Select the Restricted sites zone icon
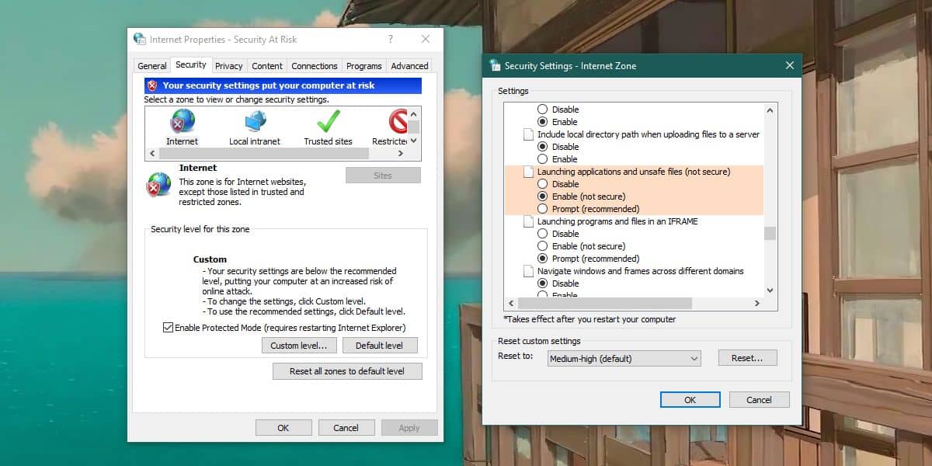Screen dimensions: 932x466 [x=398, y=122]
